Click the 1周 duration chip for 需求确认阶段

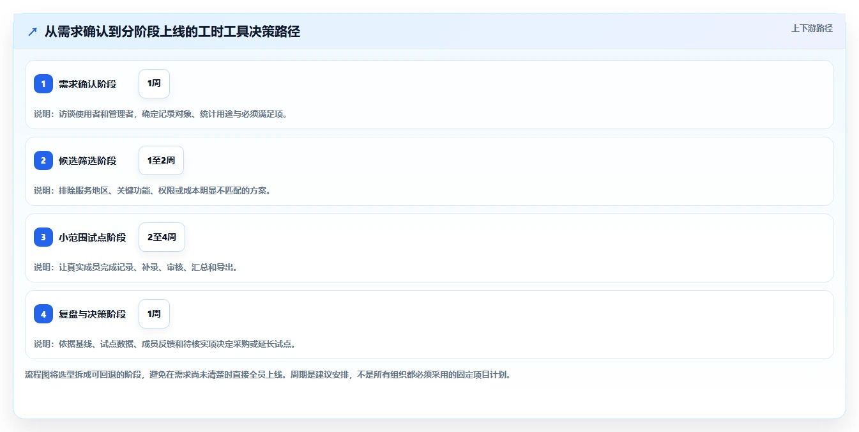point(154,84)
